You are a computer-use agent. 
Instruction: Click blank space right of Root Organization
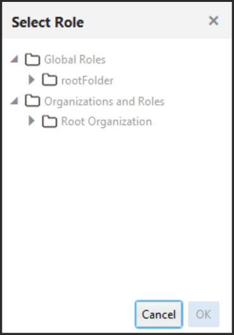pos(192,122)
